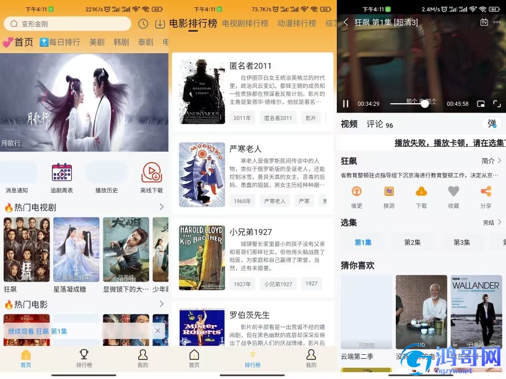Tap 我的 icon in ranking screen's bottom bar
This screenshot has height=379, width=506.
click(311, 354)
